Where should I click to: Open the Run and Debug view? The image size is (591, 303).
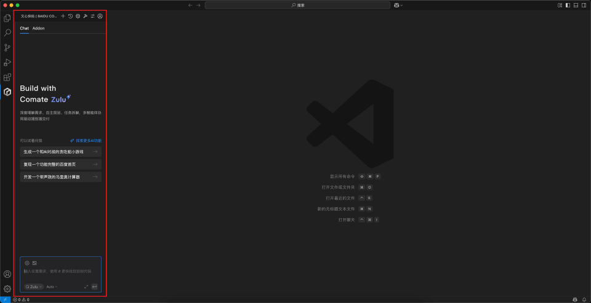(7, 62)
